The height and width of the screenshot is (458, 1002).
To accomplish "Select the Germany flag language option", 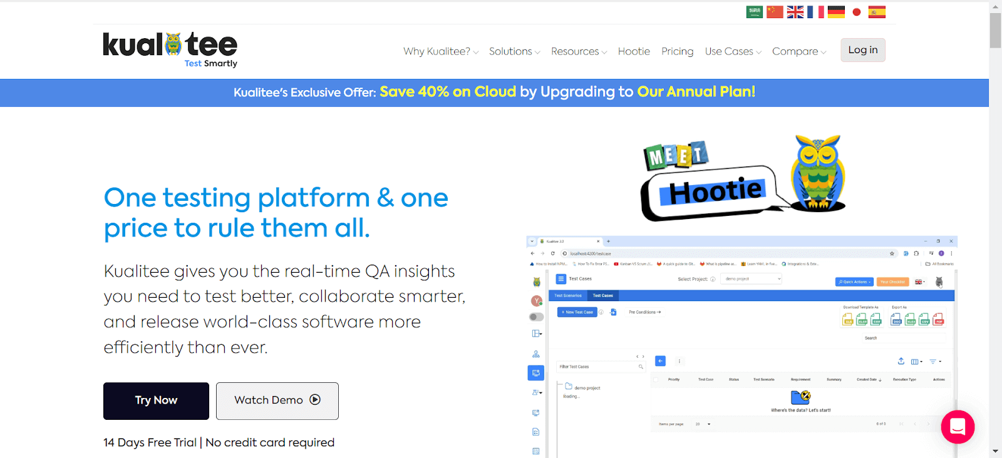I will pos(836,12).
